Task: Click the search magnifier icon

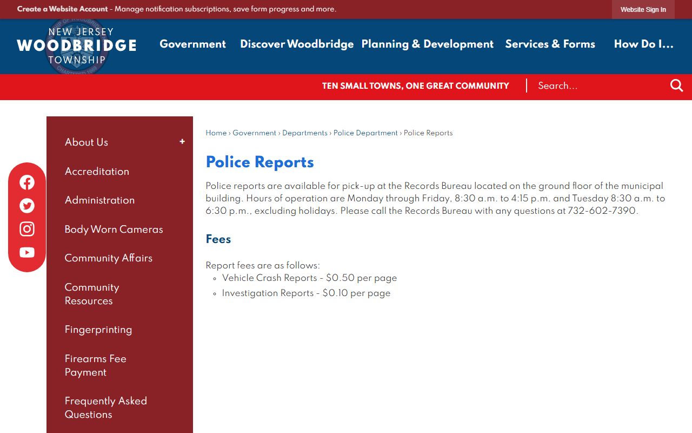Action: [x=677, y=86]
